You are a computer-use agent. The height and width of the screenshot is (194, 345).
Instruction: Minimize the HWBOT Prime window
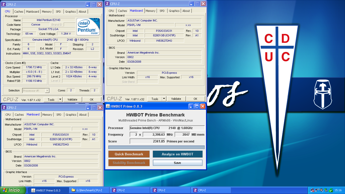tap(191, 106)
